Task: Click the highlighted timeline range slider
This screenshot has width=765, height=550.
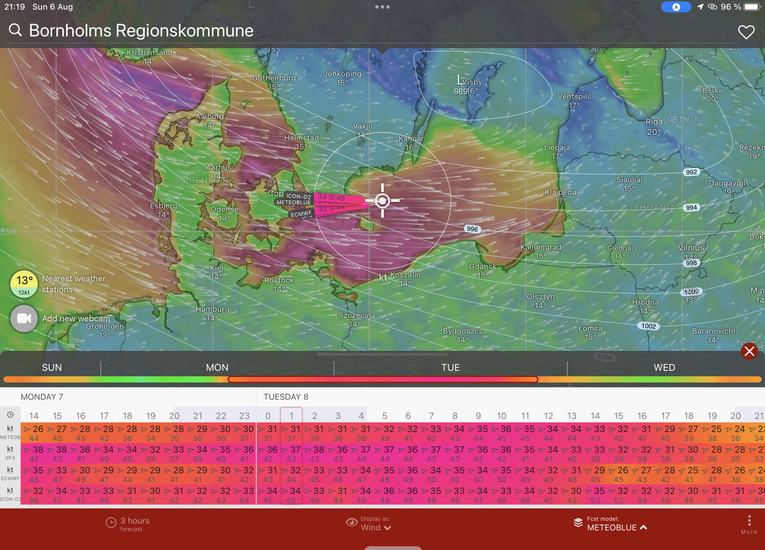Action: click(383, 379)
